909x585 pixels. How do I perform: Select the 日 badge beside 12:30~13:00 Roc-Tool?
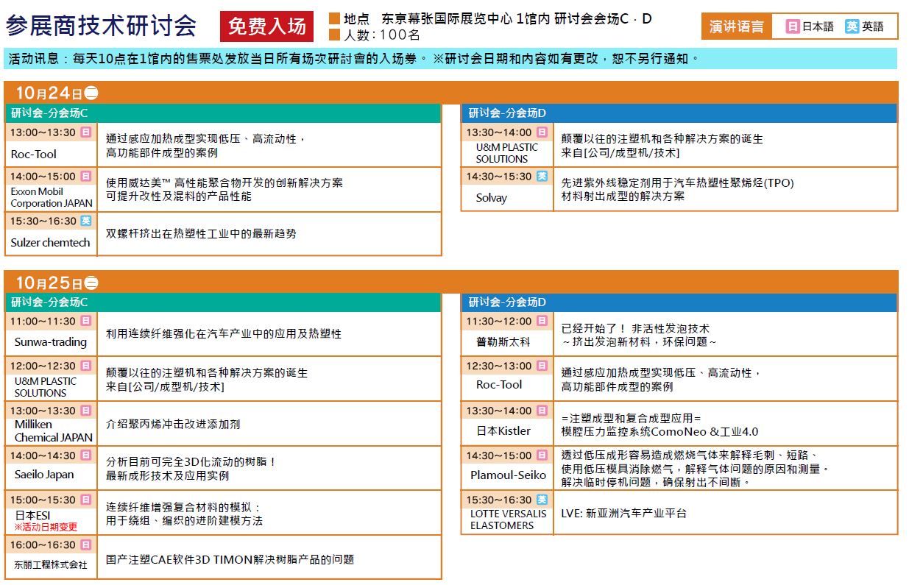pyautogui.click(x=542, y=366)
